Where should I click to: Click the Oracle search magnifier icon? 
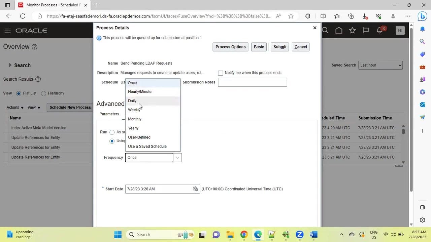[325, 31]
